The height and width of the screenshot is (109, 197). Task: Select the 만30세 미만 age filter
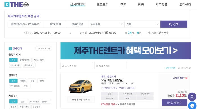click(x=29, y=65)
